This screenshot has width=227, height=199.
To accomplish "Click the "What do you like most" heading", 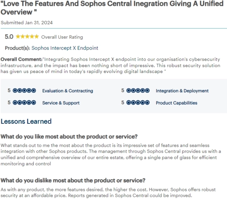I will (69, 136).
